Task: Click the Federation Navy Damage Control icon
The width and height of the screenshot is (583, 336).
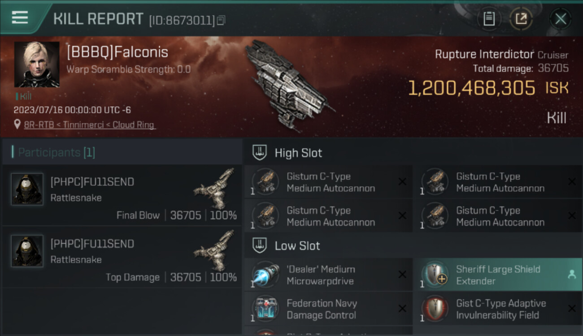Action: click(265, 309)
